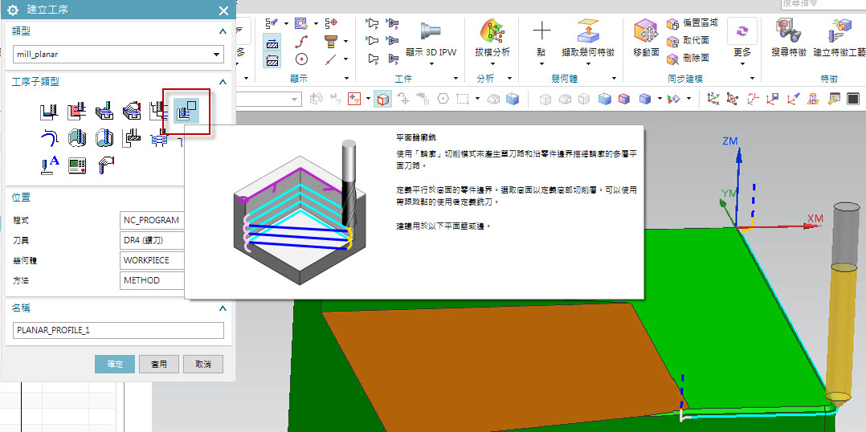This screenshot has height=432, width=866.
Task: Open the 程式 NC_PROGRAM dropdown
Action: click(153, 220)
